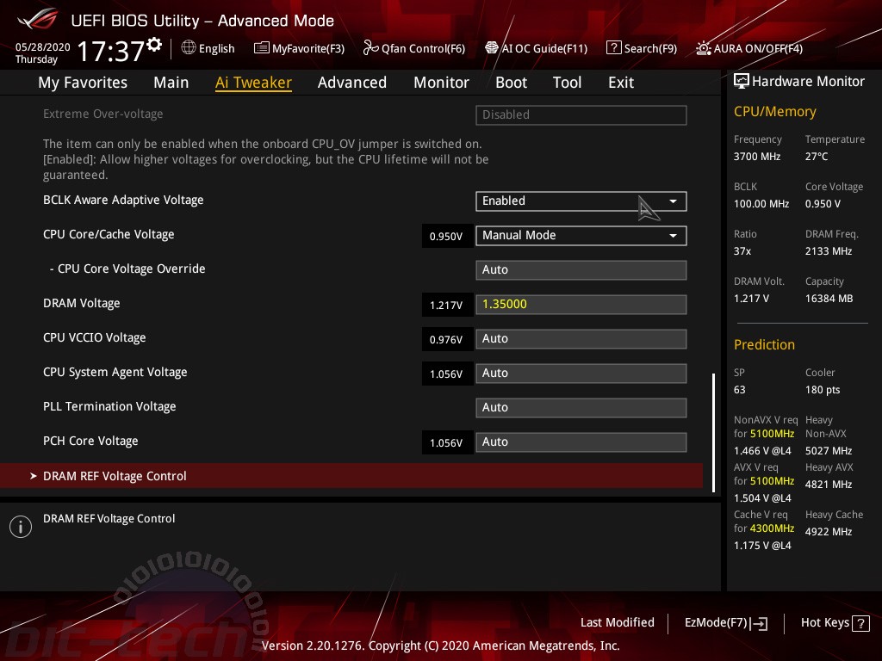Click the Search question mark icon

click(613, 48)
